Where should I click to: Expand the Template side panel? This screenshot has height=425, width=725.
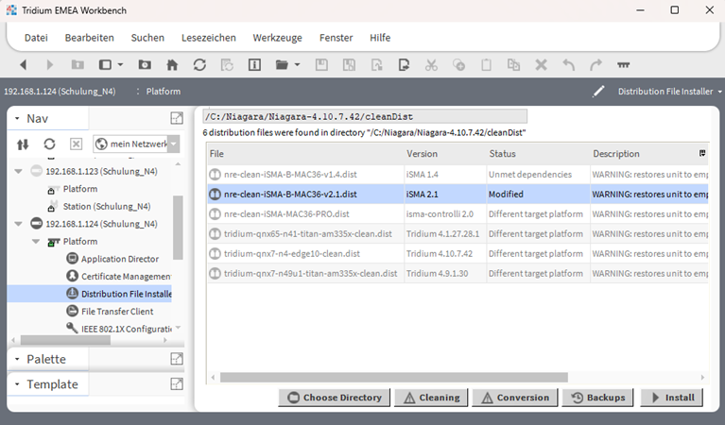17,384
